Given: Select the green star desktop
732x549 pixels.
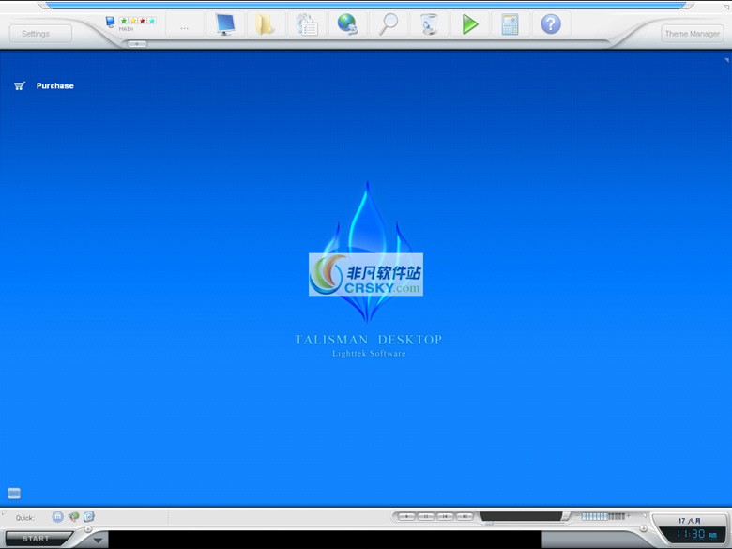Looking at the screenshot, I should coord(124,21).
